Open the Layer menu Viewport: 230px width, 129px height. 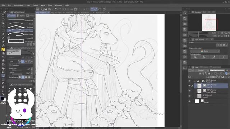[x=28, y=5]
